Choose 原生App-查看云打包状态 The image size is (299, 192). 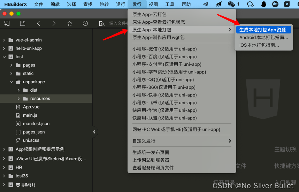pyautogui.click(x=182, y=22)
